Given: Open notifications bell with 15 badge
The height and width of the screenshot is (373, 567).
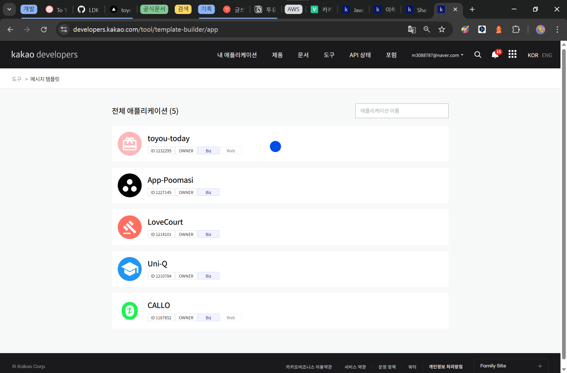Looking at the screenshot, I should click(x=496, y=54).
